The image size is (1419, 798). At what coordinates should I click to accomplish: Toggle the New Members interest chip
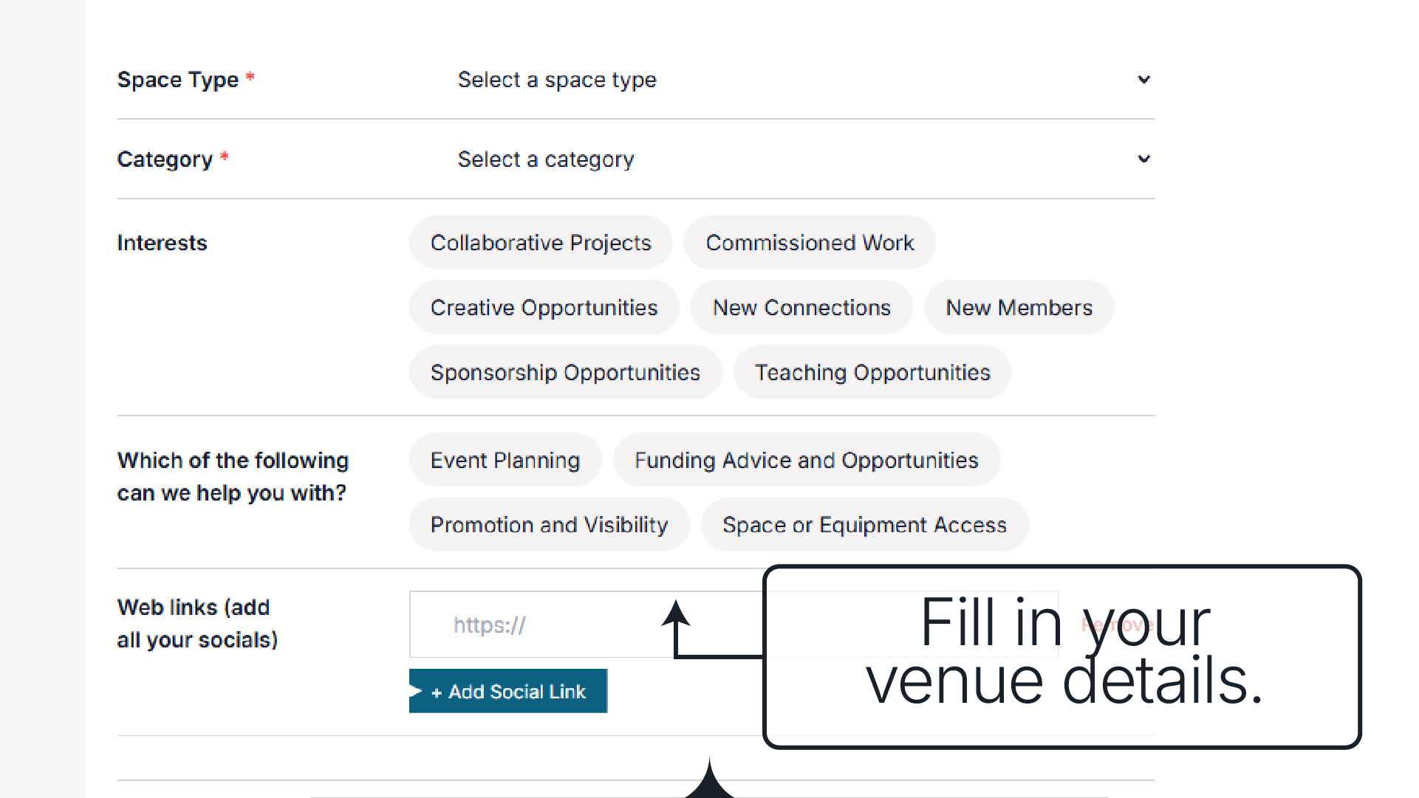tap(1019, 308)
